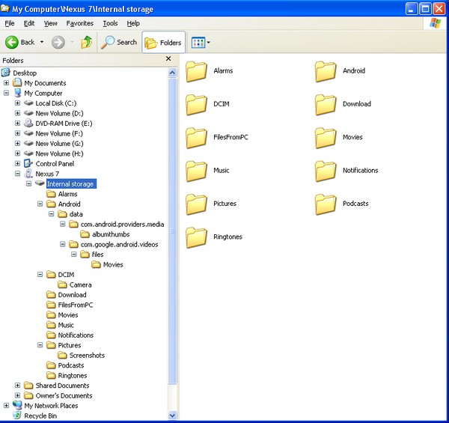Viewport: 449px width, 423px height.
Task: Collapse the Nexus 7 tree node
Action: pyautogui.click(x=17, y=174)
